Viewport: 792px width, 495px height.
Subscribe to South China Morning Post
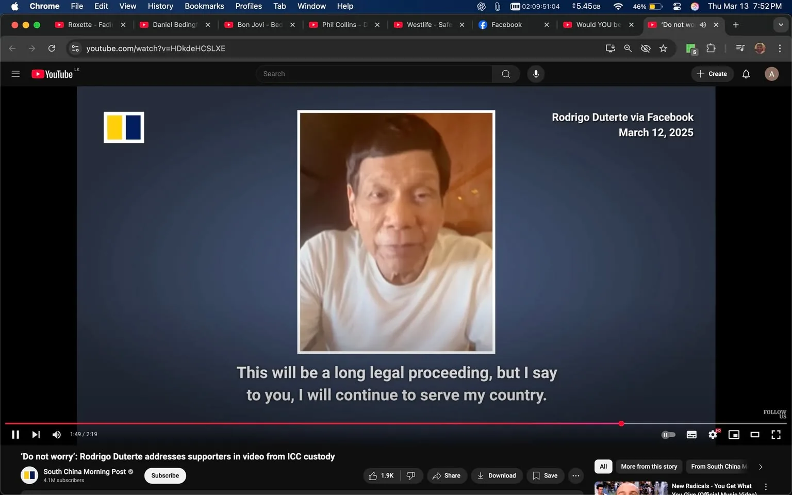pyautogui.click(x=165, y=475)
